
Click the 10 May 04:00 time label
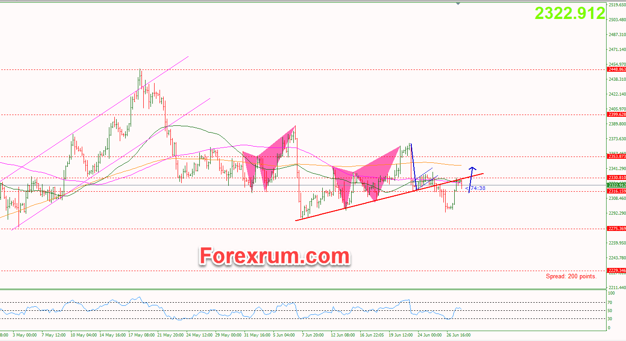click(x=83, y=336)
